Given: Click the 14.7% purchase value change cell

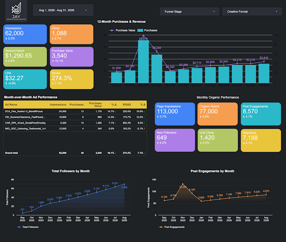Looking at the screenshot, I should pyautogui.click(x=111, y=112).
